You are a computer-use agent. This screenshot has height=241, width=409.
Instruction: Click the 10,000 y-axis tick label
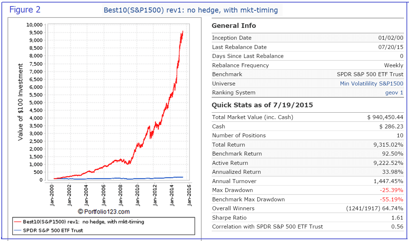pyautogui.click(x=34, y=25)
